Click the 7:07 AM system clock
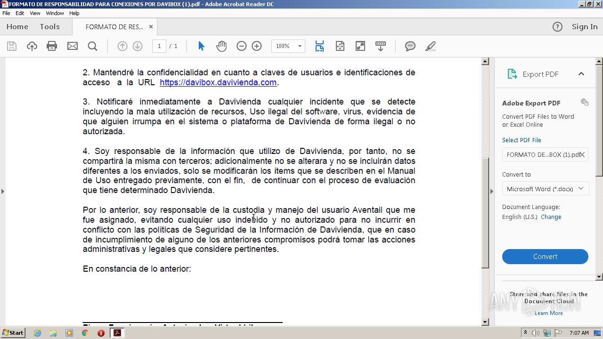603x339 pixels. click(579, 333)
